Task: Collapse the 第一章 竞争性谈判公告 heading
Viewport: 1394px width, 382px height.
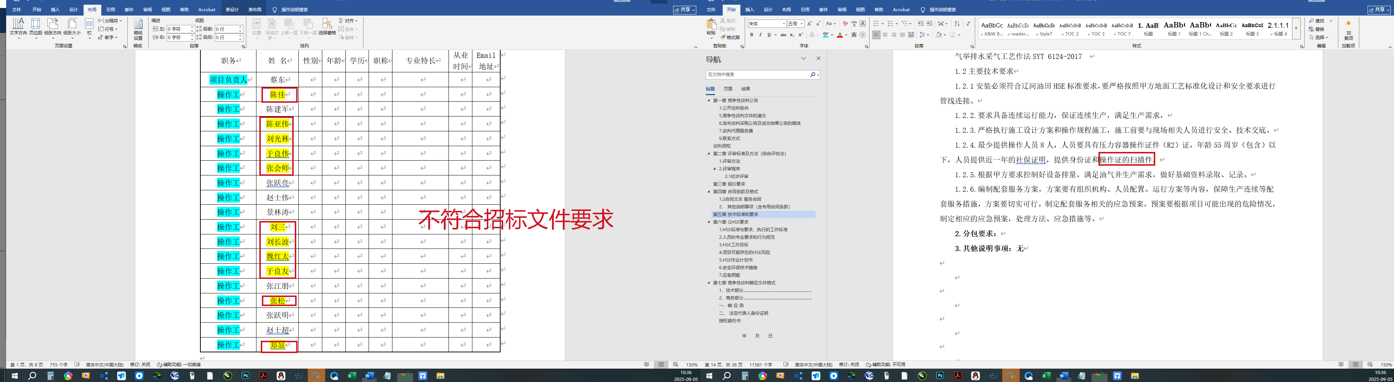Action: (708, 101)
